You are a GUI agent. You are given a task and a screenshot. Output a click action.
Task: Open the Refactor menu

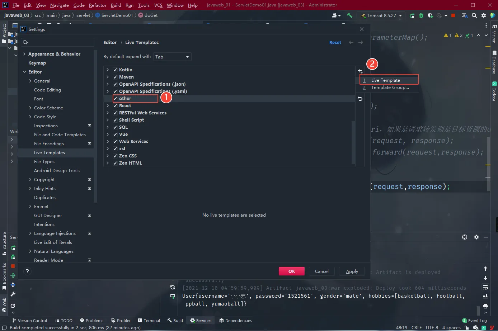pos(98,5)
